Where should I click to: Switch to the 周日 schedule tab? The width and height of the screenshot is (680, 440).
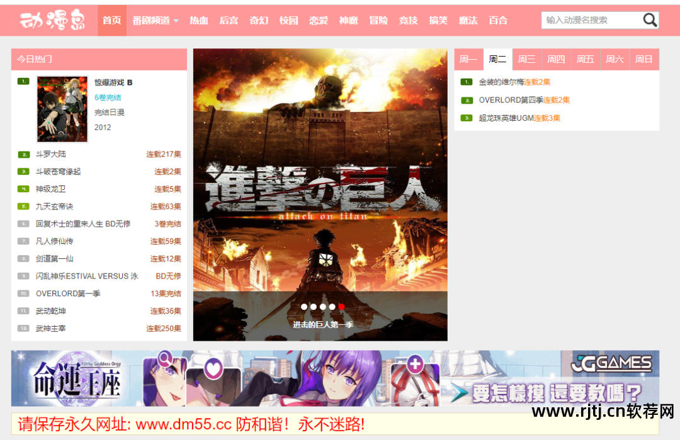[x=644, y=59]
